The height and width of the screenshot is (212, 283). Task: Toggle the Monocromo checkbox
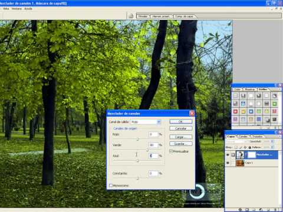tap(111, 185)
